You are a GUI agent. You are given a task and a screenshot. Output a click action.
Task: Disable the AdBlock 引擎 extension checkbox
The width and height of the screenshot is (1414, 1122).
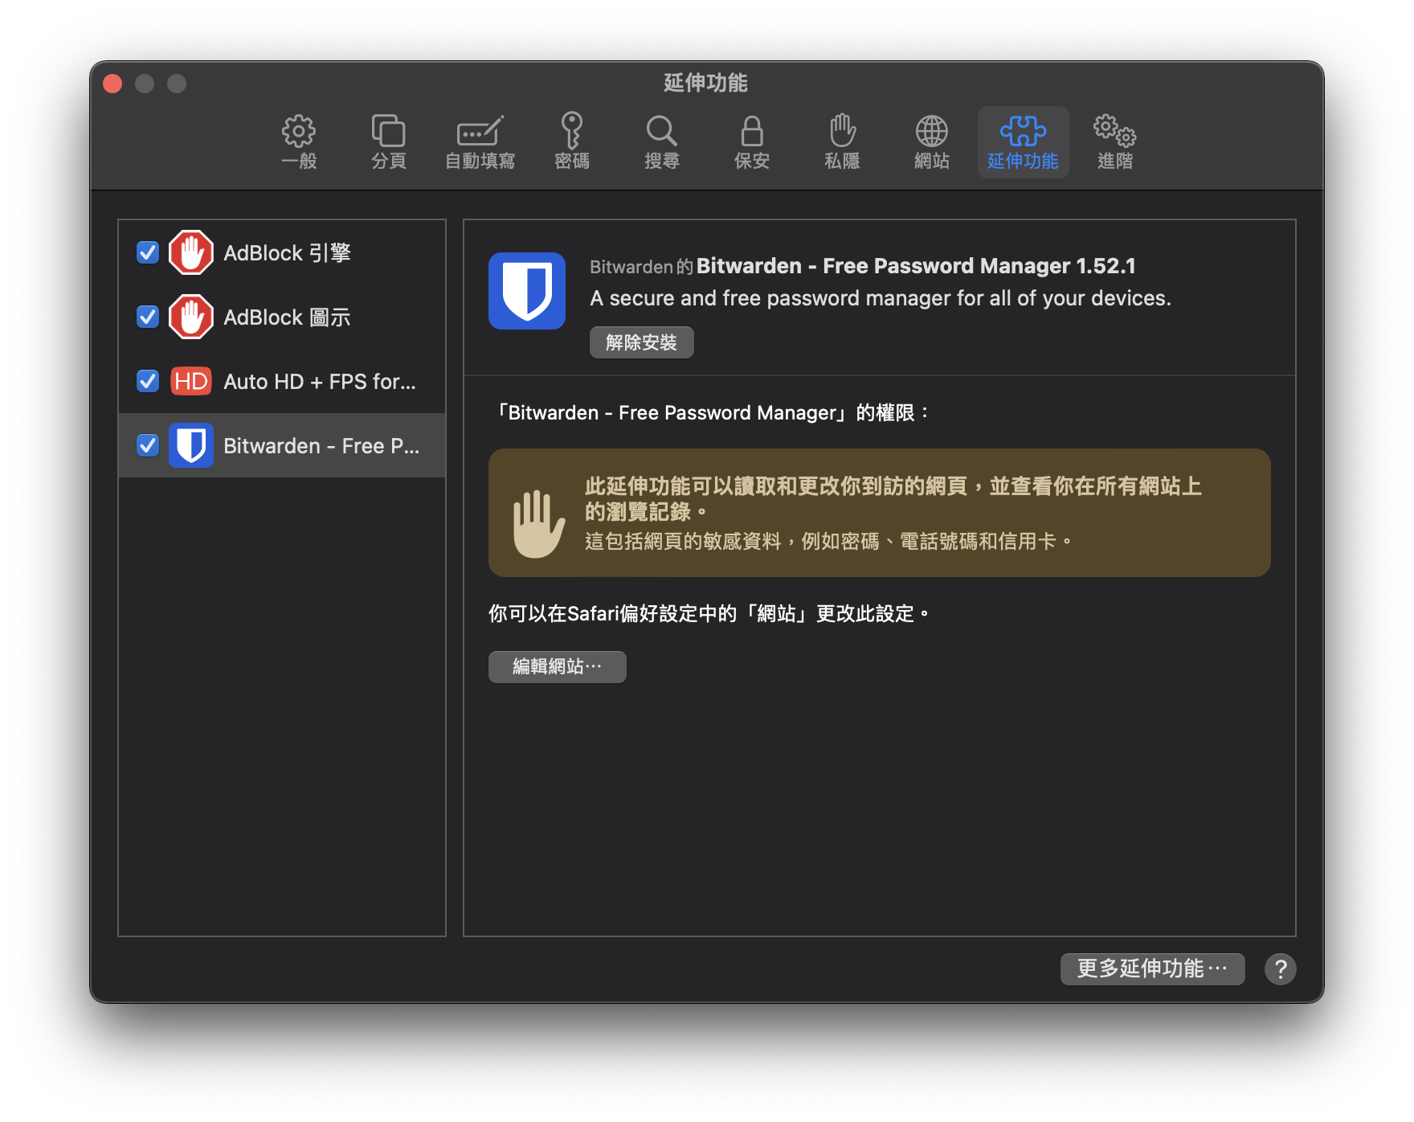[148, 252]
